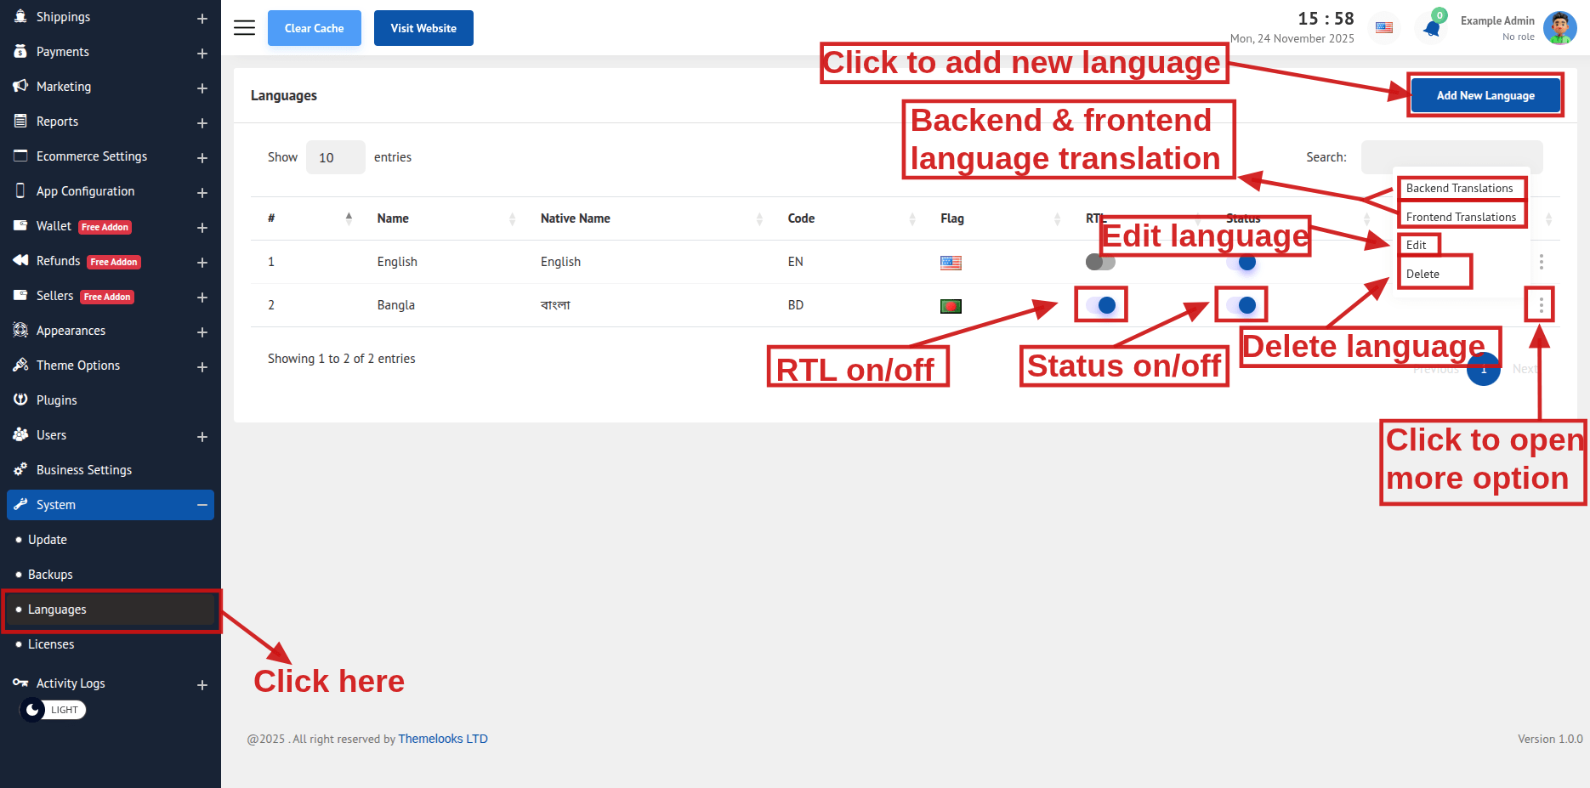The width and height of the screenshot is (1590, 788).
Task: Open the Example Admin avatar
Action: [1559, 28]
